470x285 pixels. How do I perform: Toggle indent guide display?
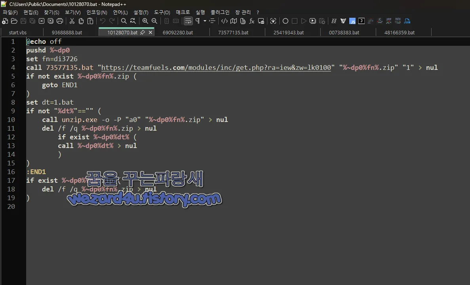pos(212,21)
